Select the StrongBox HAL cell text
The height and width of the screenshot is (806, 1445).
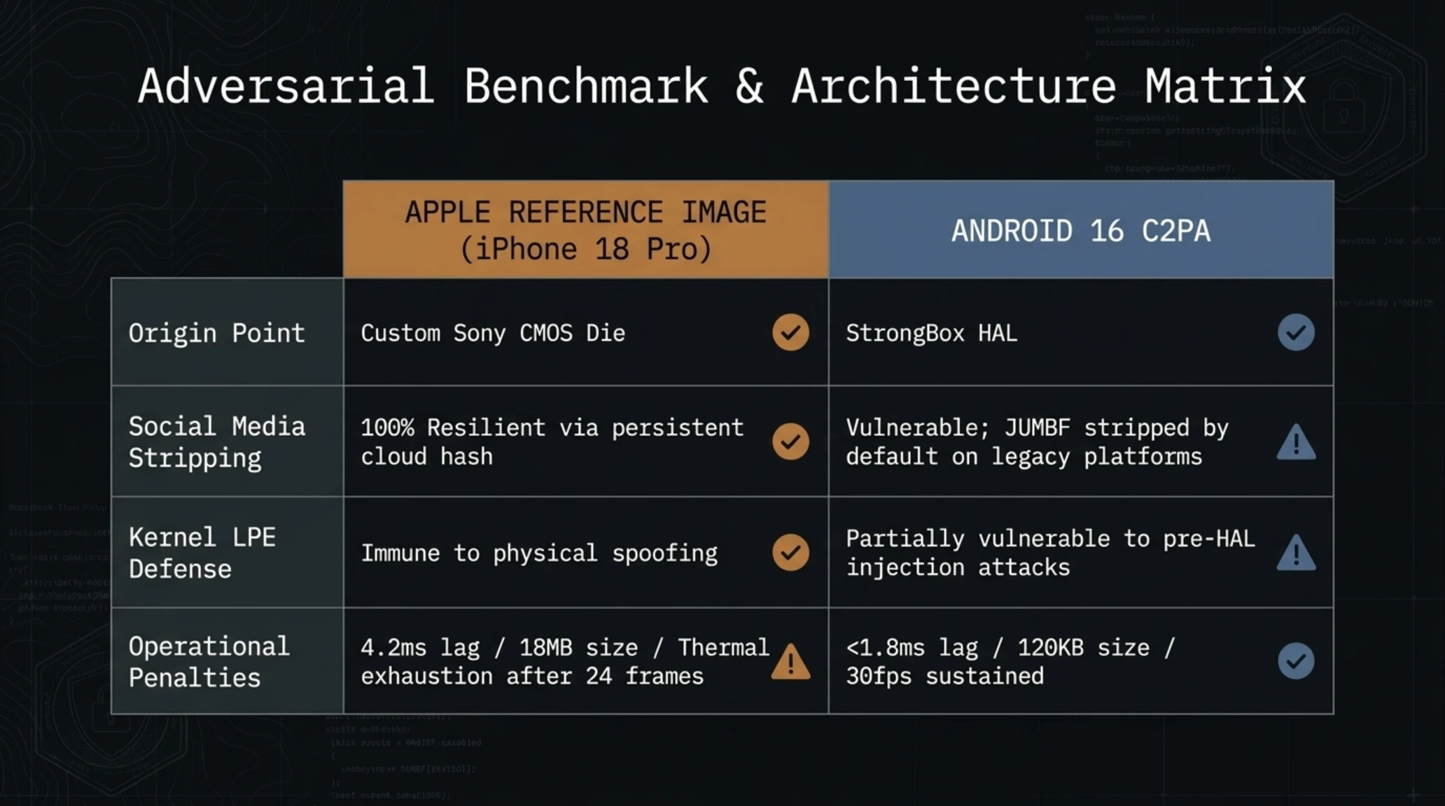click(x=931, y=333)
